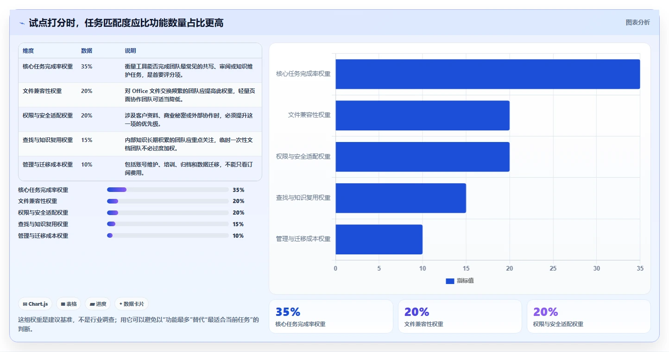
Task: Click the 管理与迁移成本权重 progress bar
Action: point(168,235)
